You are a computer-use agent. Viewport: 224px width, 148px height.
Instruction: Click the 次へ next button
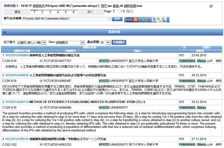[90, 12]
